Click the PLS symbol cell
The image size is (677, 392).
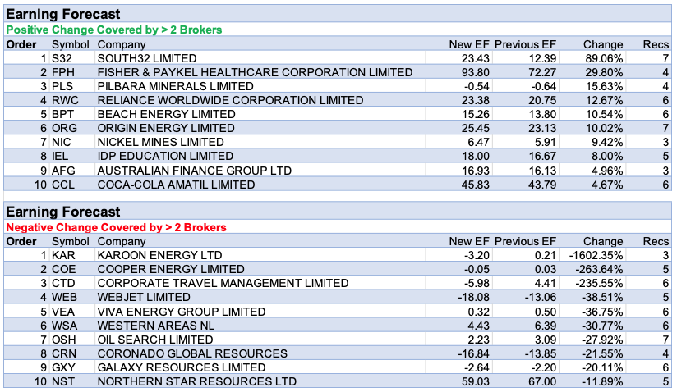tap(63, 86)
